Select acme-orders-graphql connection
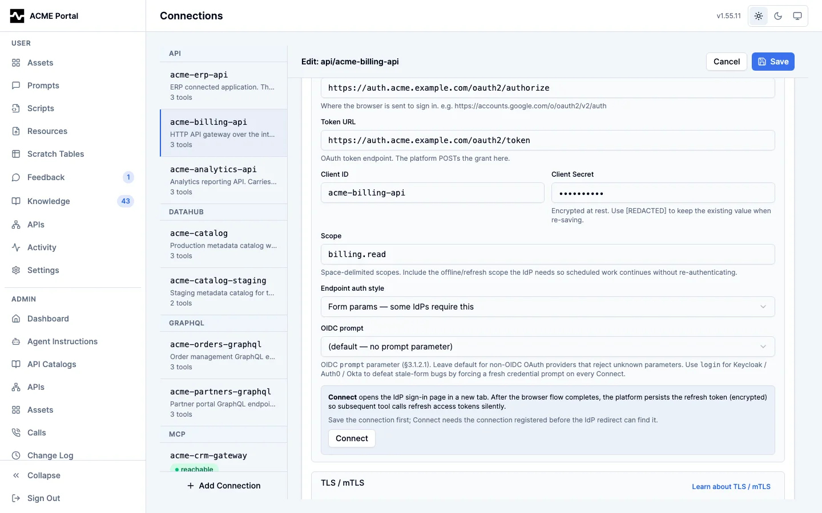 (224, 355)
